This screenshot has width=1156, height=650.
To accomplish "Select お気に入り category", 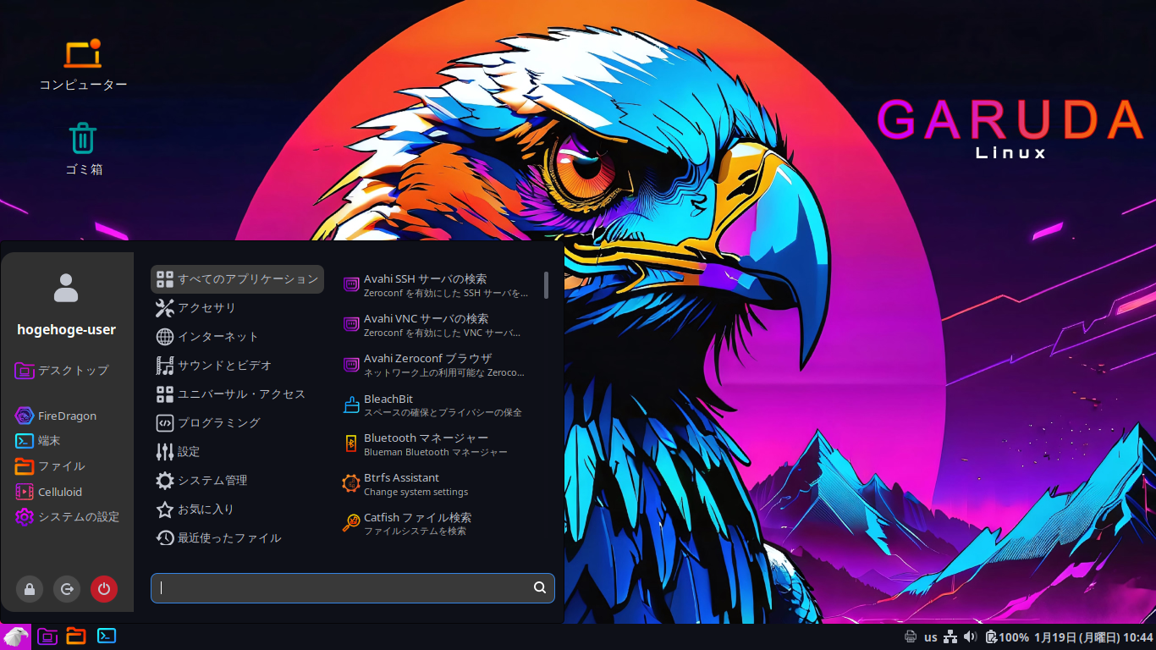I will coord(237,510).
